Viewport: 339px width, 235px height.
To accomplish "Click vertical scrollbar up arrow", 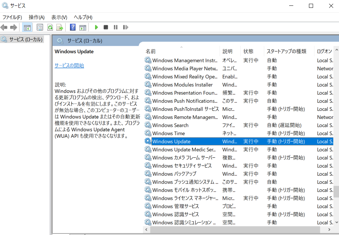I will point(336,50).
